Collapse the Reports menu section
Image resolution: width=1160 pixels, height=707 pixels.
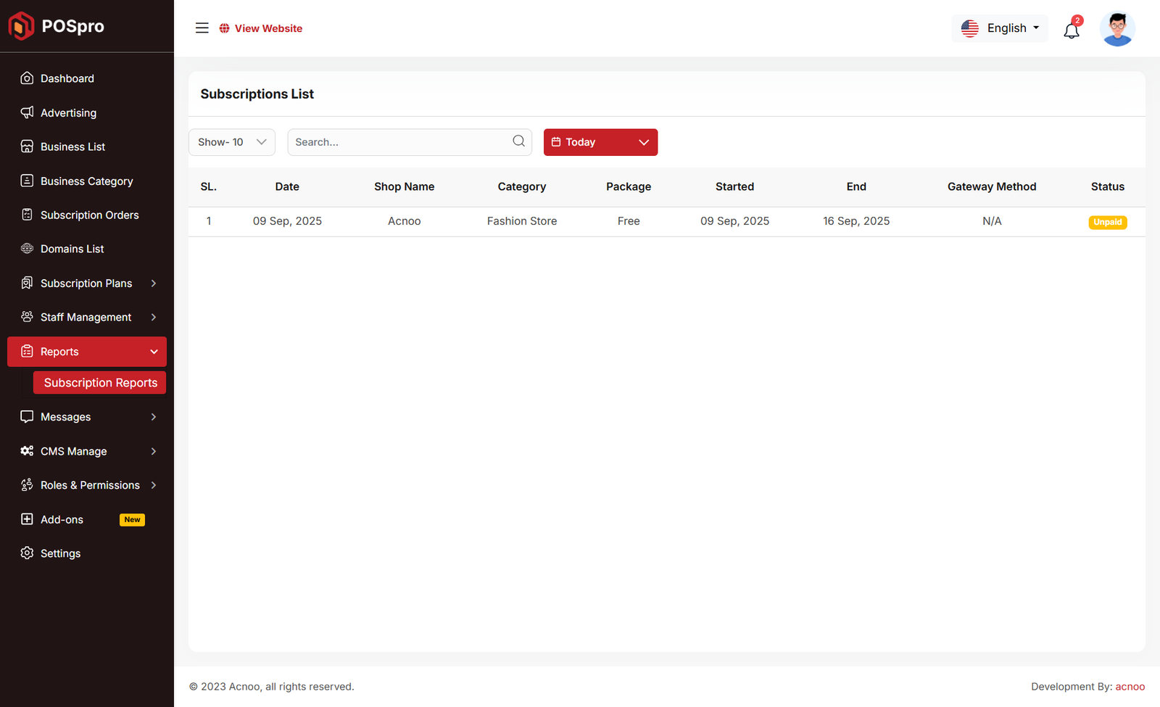153,352
